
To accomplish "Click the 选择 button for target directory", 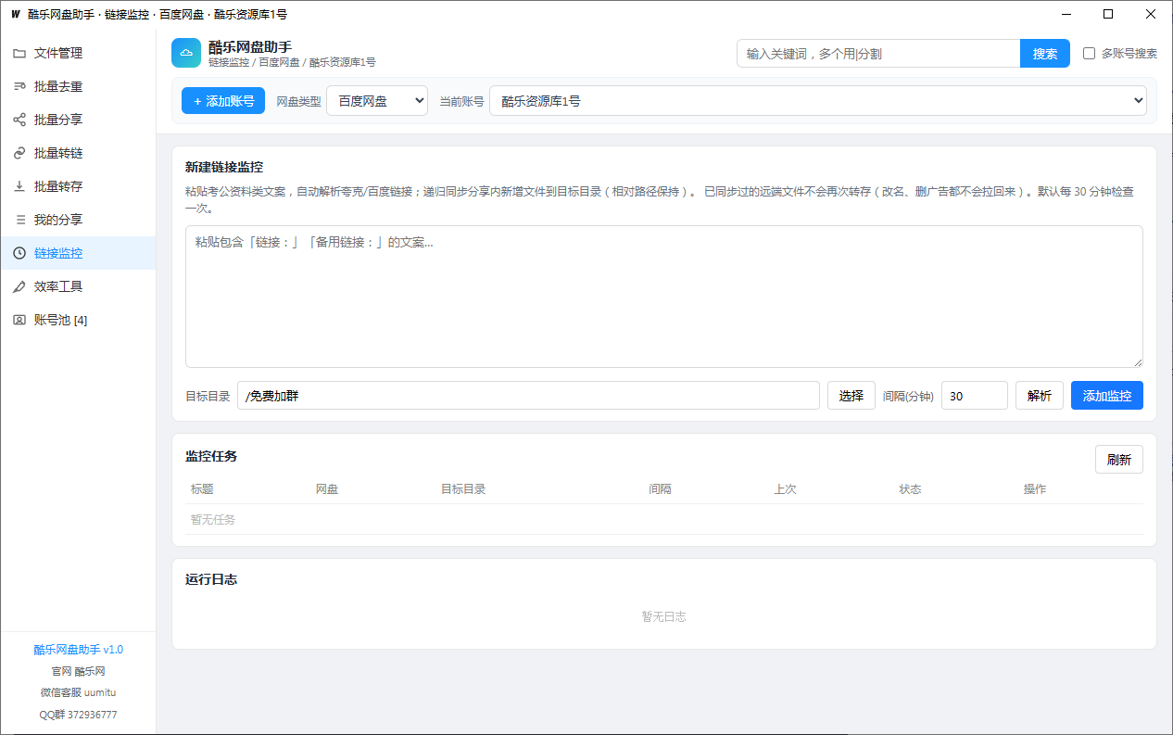I will click(851, 396).
